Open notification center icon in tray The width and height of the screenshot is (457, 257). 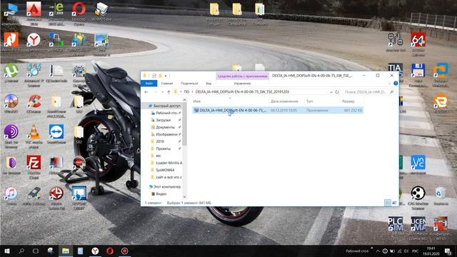point(448,251)
